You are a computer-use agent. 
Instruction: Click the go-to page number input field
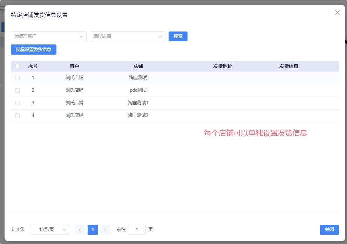(137, 230)
